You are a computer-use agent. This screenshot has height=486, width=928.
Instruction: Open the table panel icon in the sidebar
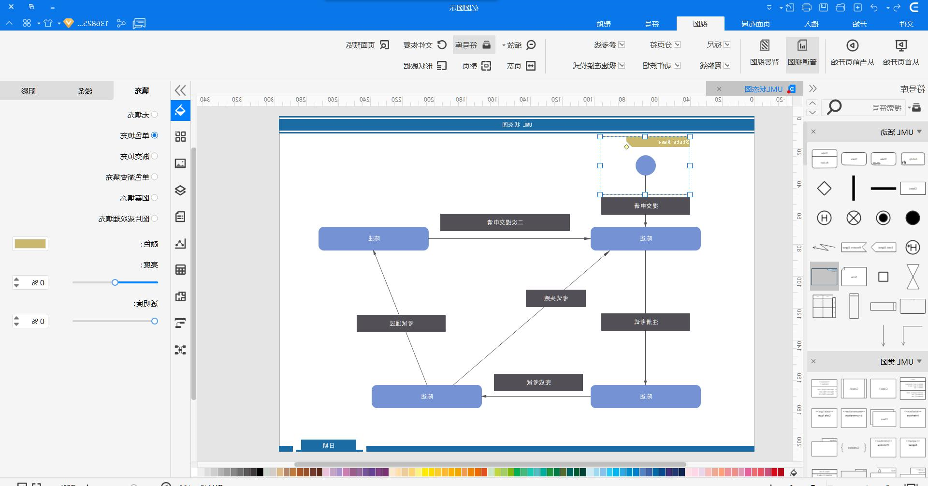click(180, 270)
